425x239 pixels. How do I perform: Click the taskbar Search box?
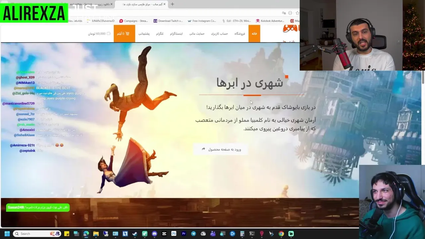[x=37, y=234]
